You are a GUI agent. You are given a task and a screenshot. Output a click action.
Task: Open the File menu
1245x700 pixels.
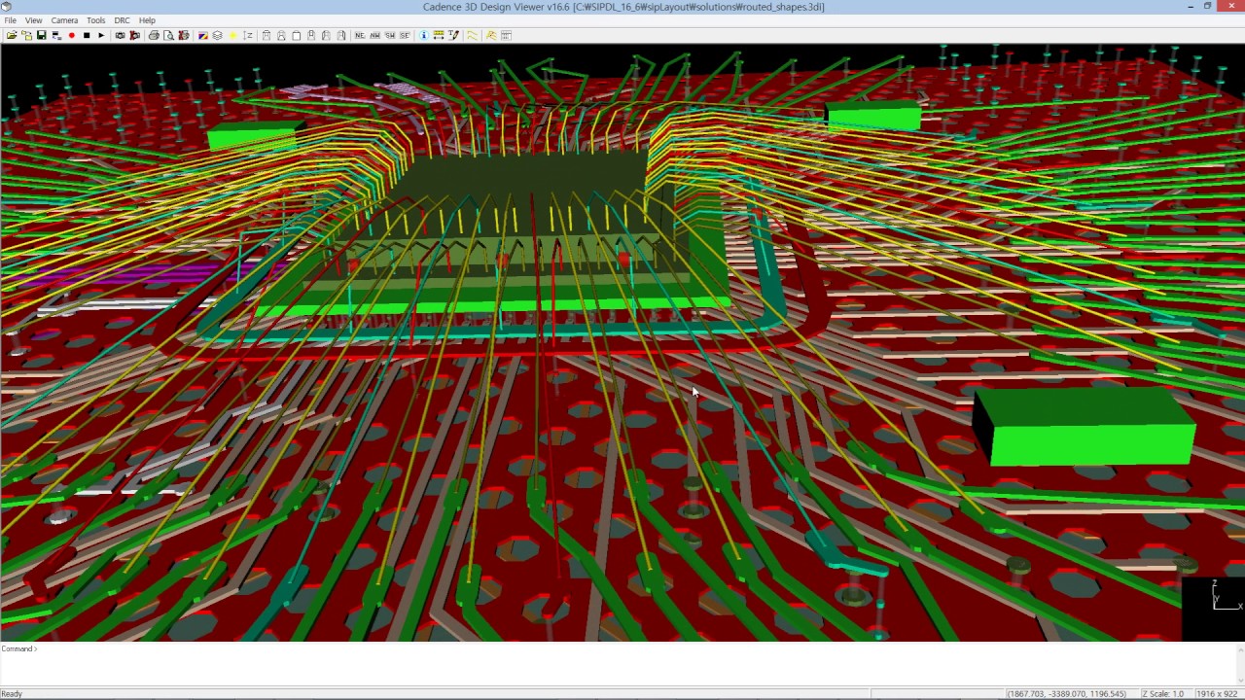pos(10,19)
